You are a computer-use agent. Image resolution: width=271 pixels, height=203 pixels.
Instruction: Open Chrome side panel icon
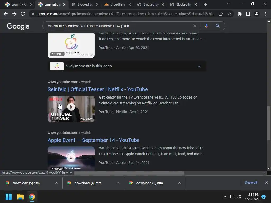[248, 14]
